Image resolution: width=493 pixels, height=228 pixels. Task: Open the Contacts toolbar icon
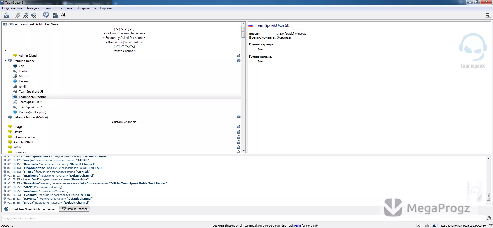pos(55,15)
